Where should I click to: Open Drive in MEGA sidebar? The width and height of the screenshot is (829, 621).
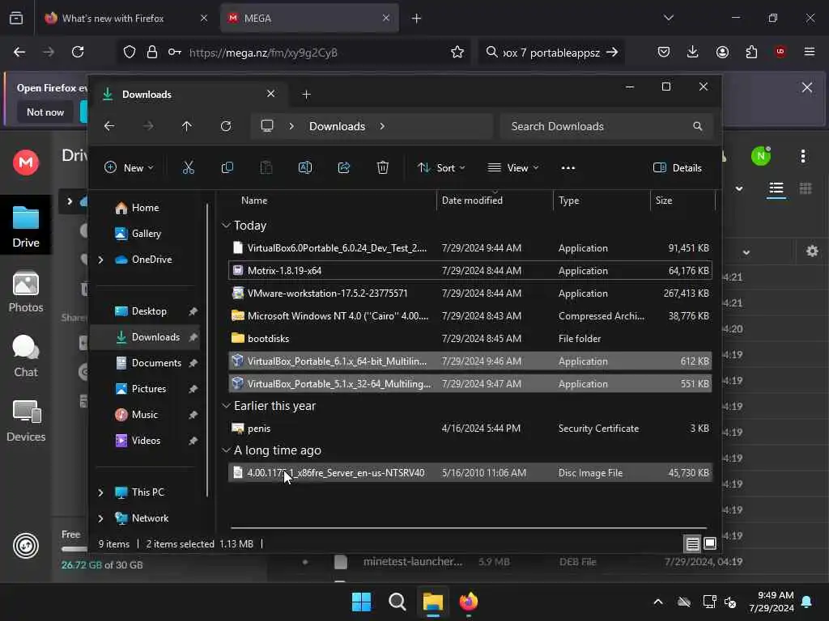click(26, 226)
